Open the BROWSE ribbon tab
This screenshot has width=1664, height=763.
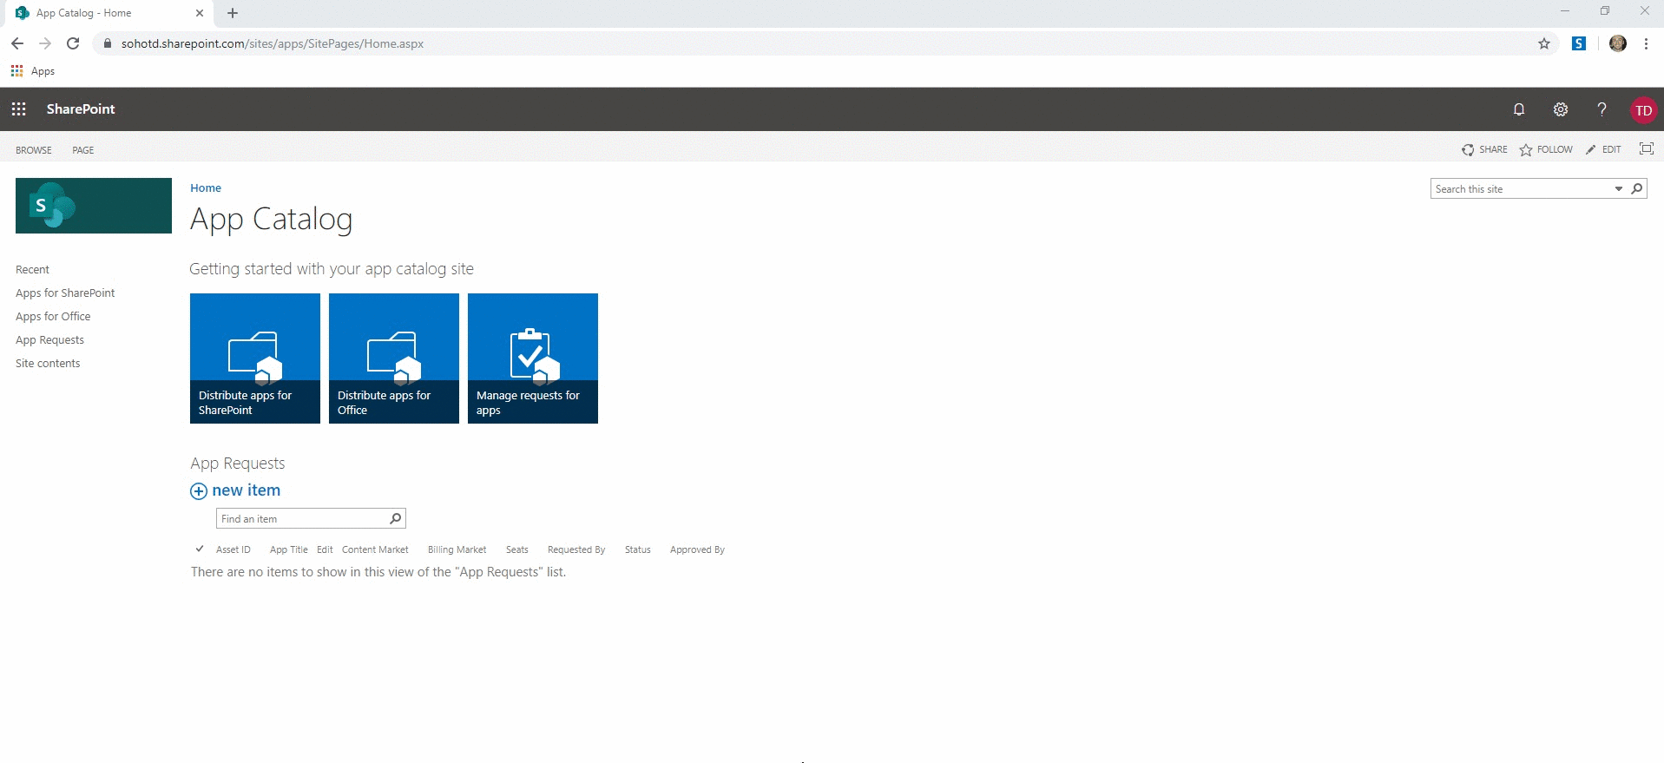coord(34,150)
